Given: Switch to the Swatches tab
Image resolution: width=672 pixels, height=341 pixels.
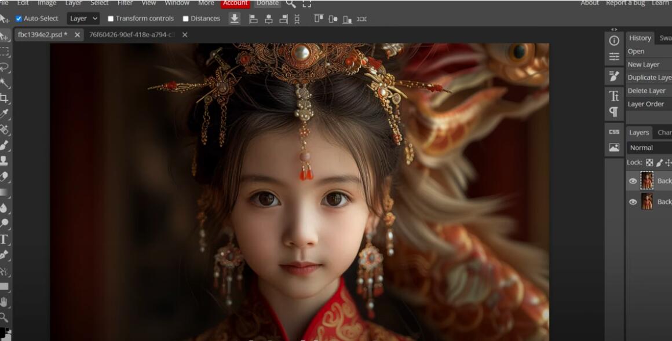Looking at the screenshot, I should point(666,38).
